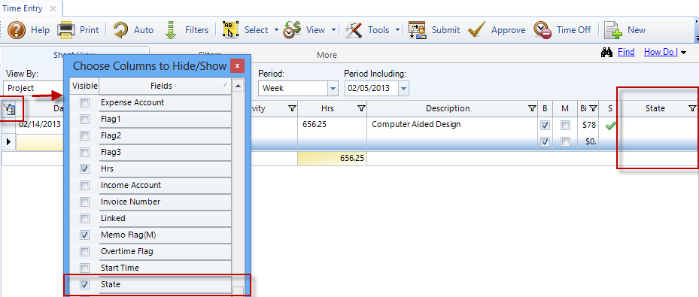699x297 pixels.
Task: Click the Print toolbar icon
Action: tap(66, 30)
